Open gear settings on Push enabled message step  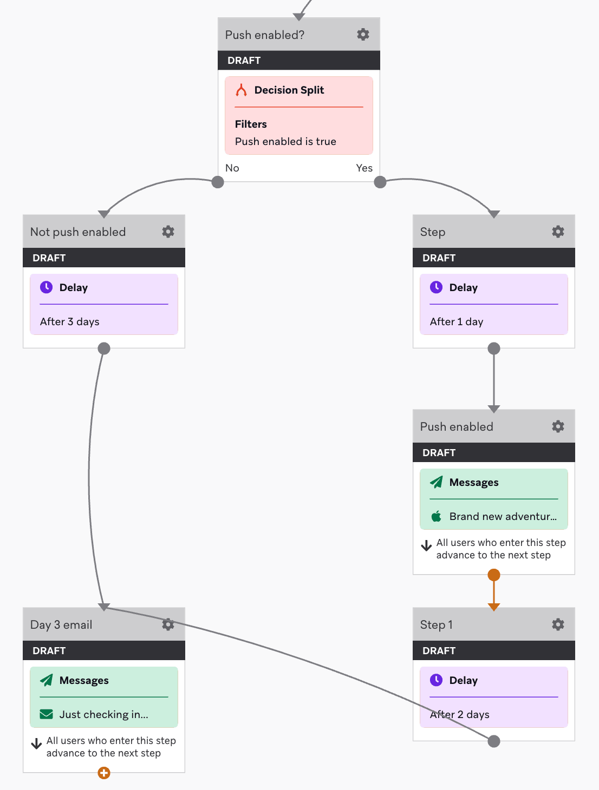[558, 426]
